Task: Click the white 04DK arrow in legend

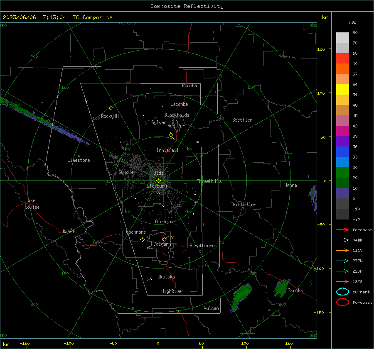Action: pos(342,240)
